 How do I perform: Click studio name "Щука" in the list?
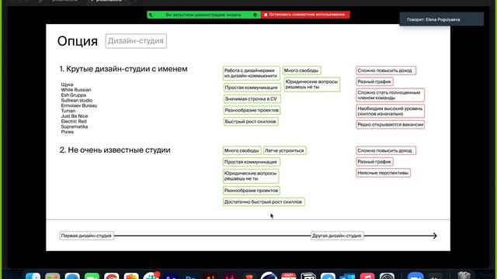click(x=67, y=84)
